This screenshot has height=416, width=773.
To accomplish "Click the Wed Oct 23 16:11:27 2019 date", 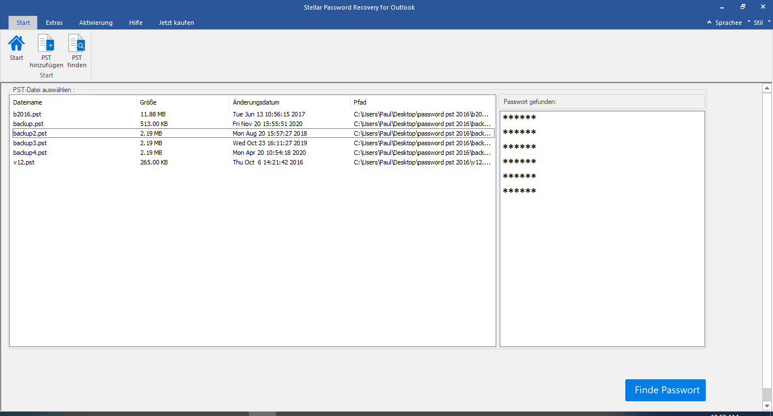I will point(270,143).
